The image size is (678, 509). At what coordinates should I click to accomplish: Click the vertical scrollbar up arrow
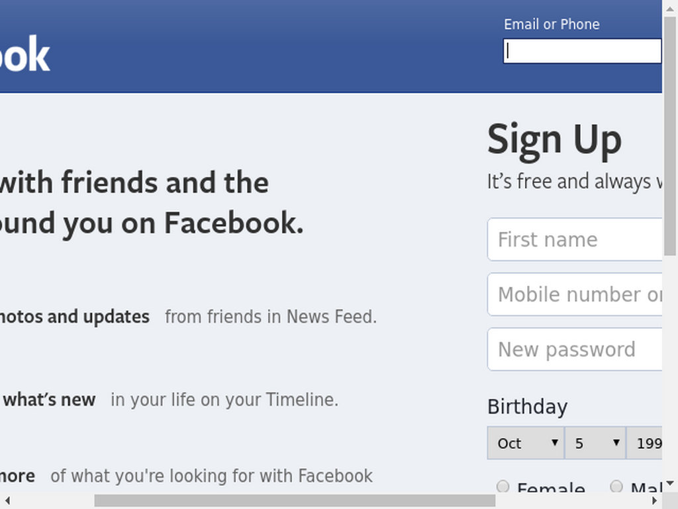click(670, 8)
